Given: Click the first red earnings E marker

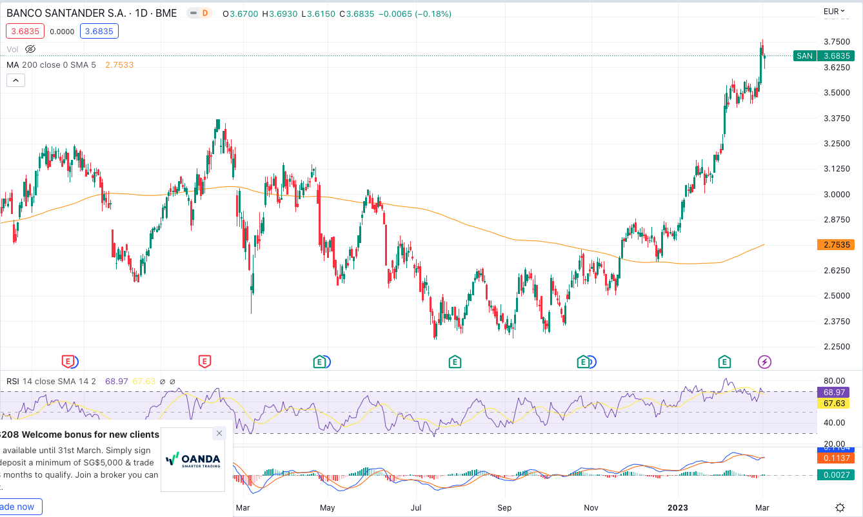Looking at the screenshot, I should [68, 362].
